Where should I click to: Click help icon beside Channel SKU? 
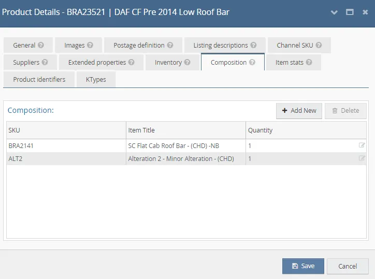(x=319, y=45)
